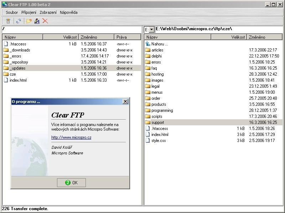Sort remote list by Změněno column

pos(96,37)
